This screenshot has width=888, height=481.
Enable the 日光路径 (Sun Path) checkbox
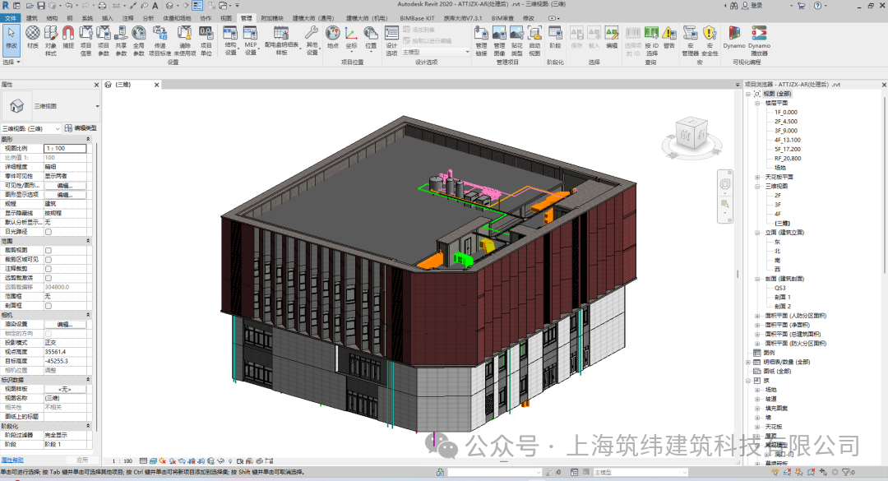[49, 232]
